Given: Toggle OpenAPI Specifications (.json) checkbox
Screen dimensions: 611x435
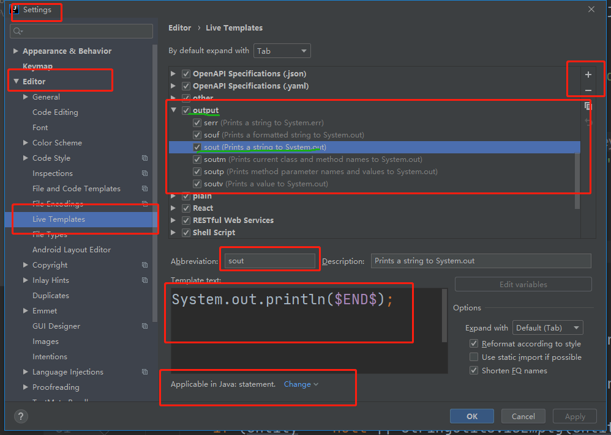Looking at the screenshot, I should (x=186, y=74).
